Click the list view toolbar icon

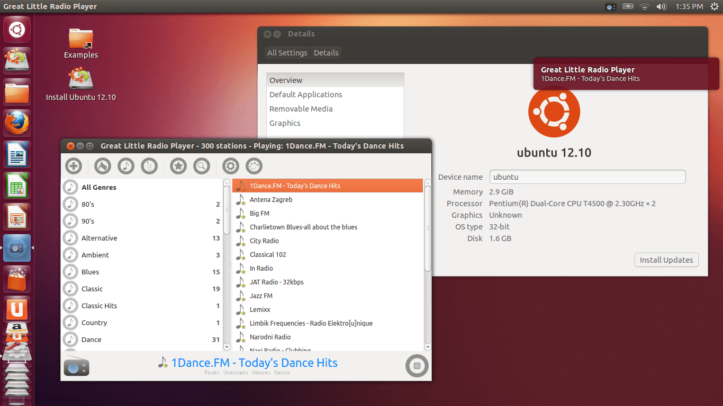pyautogui.click(x=149, y=166)
